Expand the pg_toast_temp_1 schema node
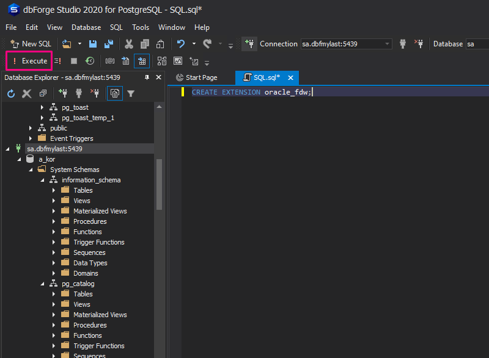This screenshot has width=489, height=358. tap(42, 118)
